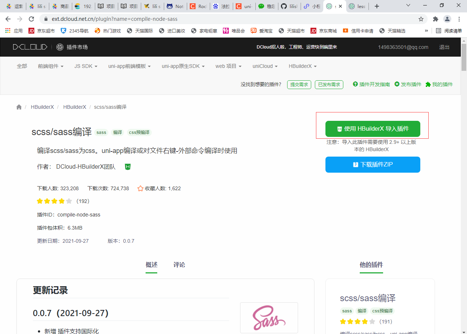Open the 唯品会 bookmark
The width and height of the screenshot is (467, 334).
click(x=234, y=31)
